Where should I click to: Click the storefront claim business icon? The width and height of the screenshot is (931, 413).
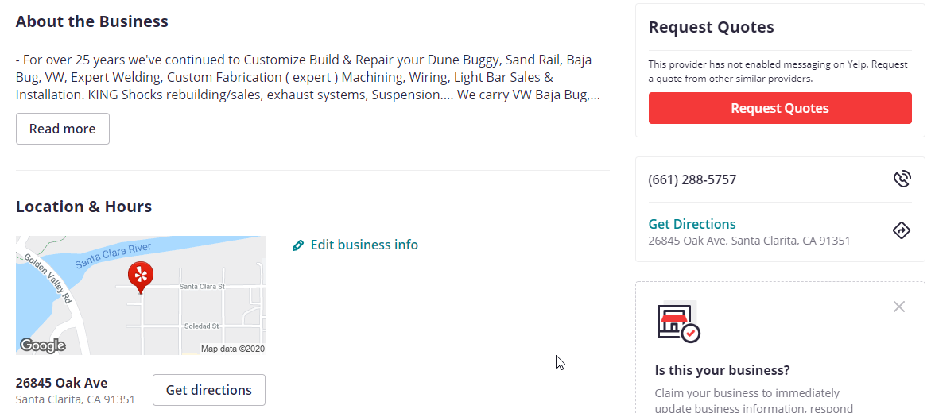[679, 322]
